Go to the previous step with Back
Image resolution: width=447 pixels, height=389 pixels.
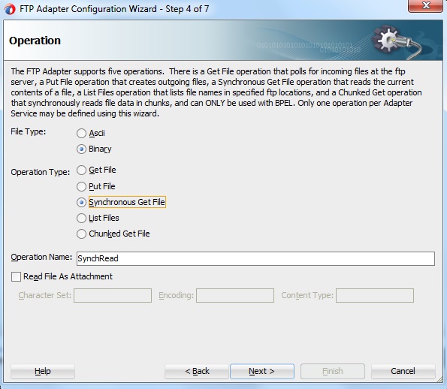tap(197, 371)
